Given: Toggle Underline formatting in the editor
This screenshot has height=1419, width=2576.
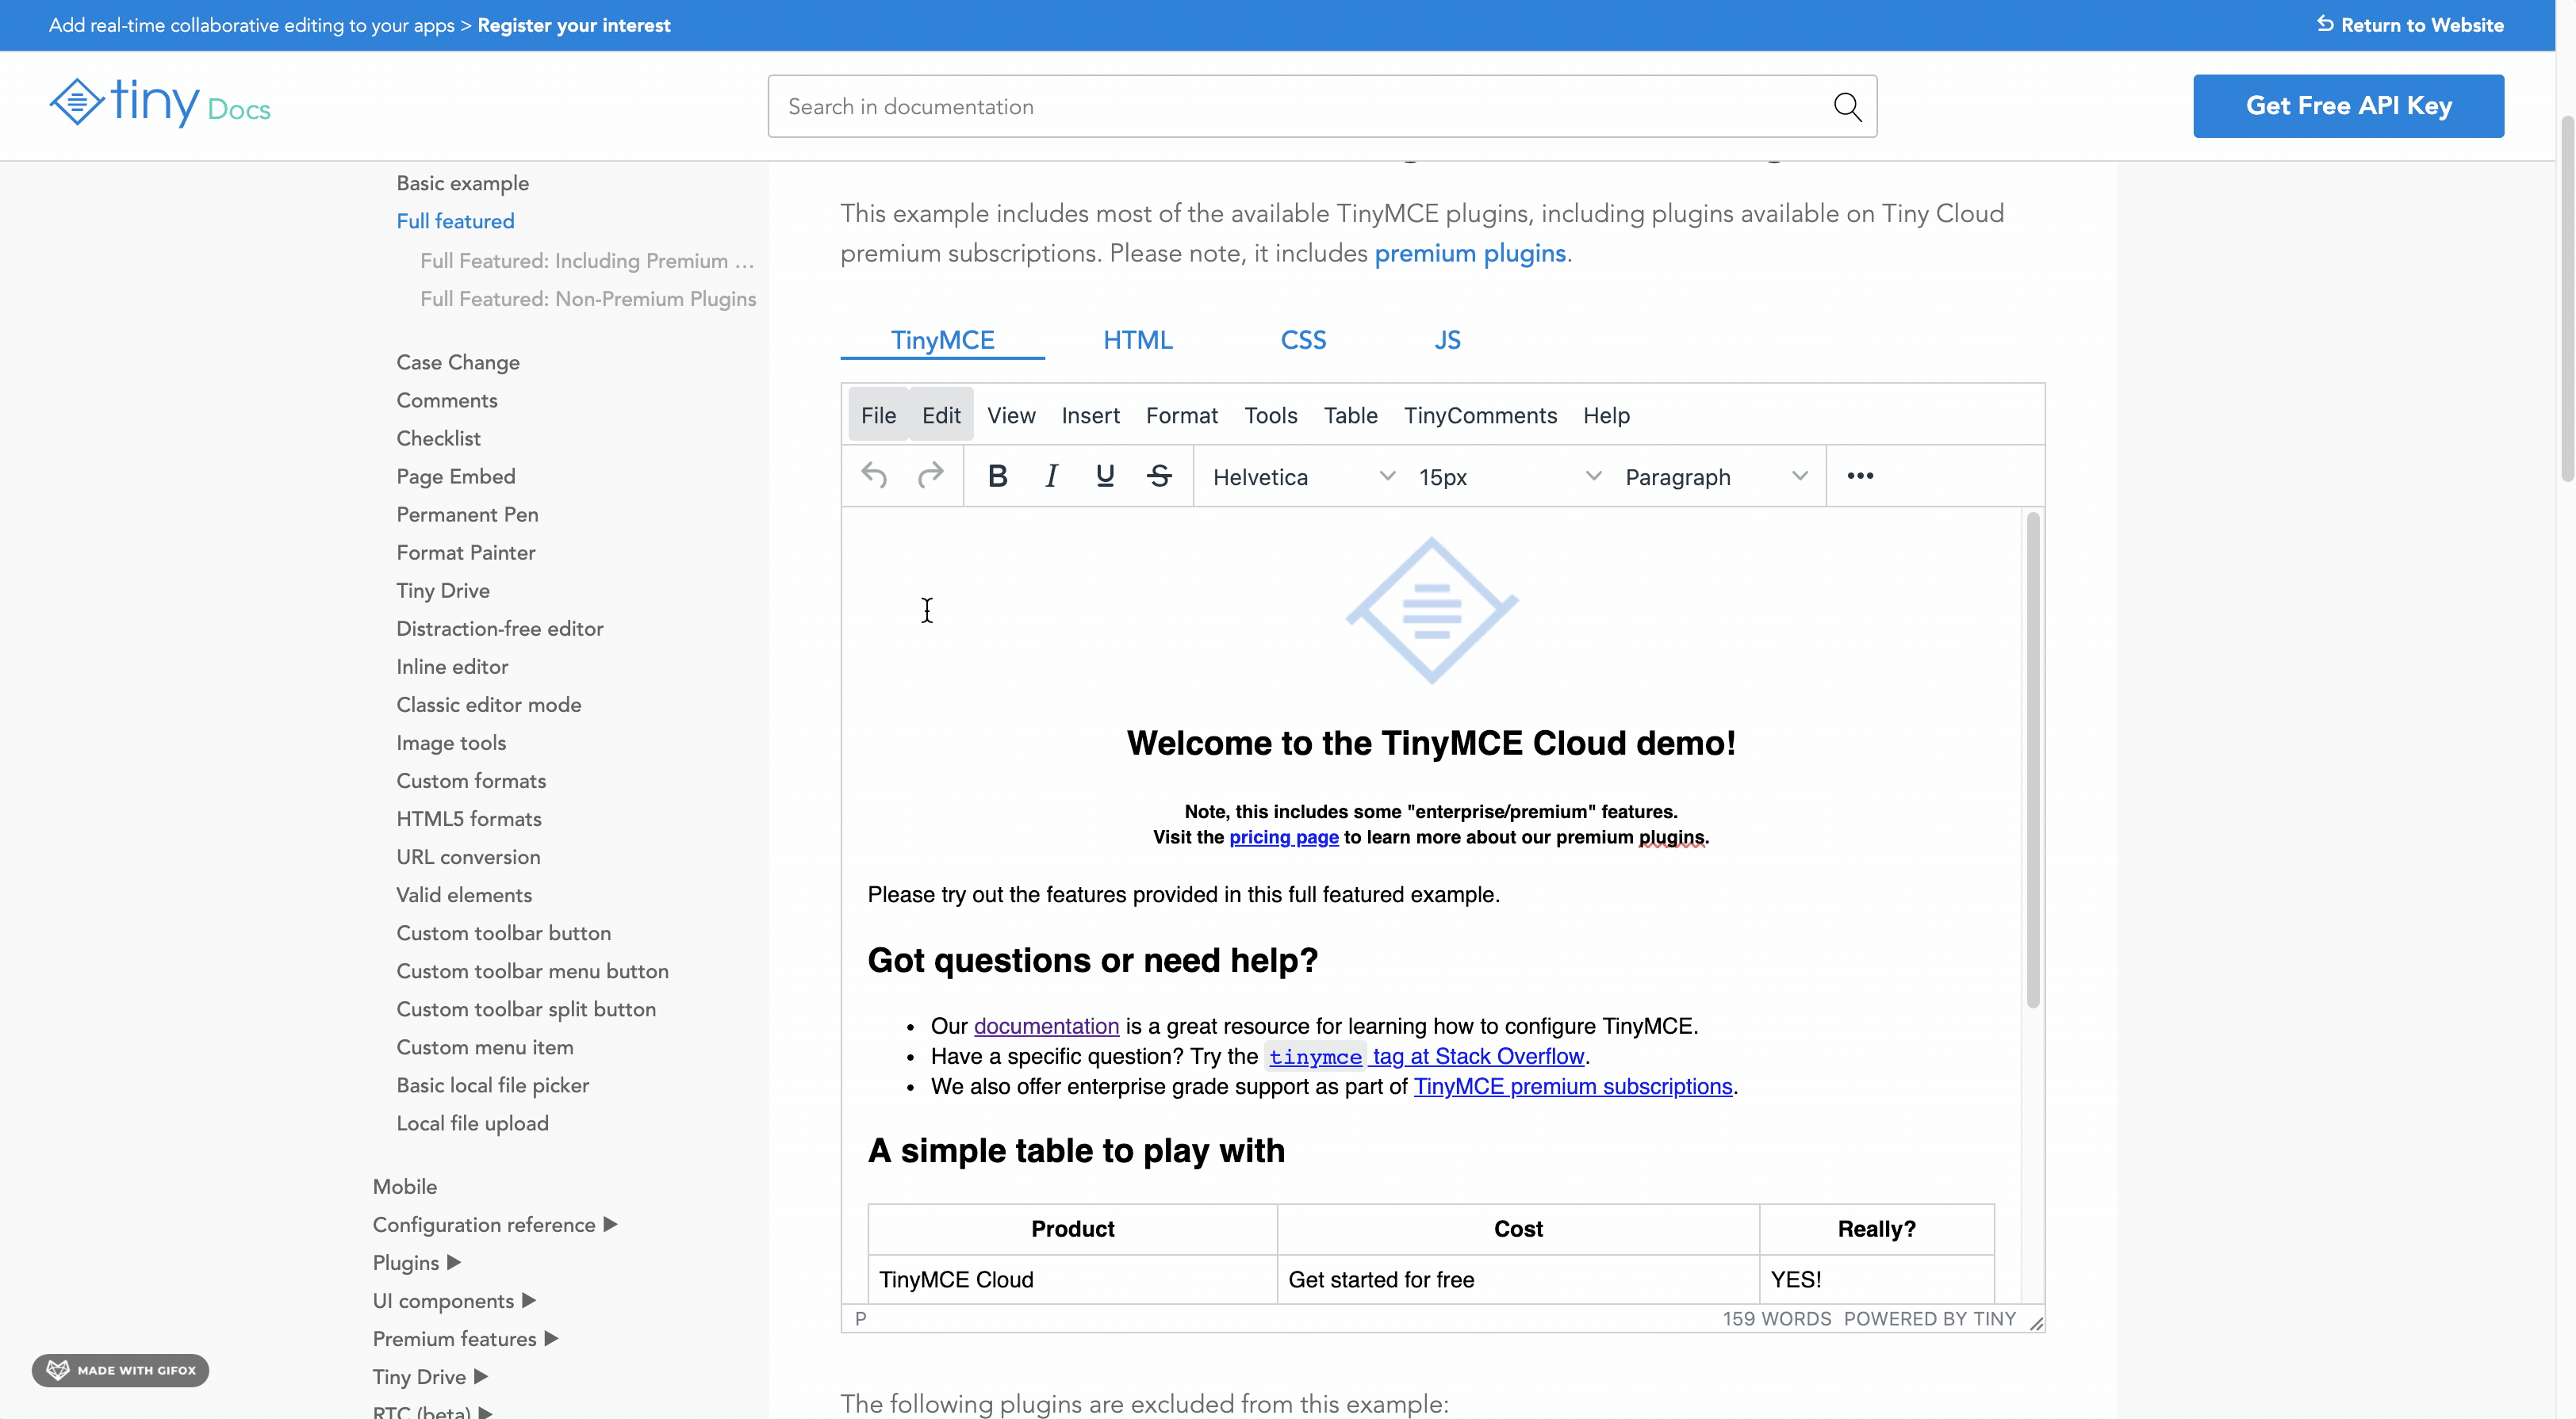Looking at the screenshot, I should click(x=1104, y=476).
